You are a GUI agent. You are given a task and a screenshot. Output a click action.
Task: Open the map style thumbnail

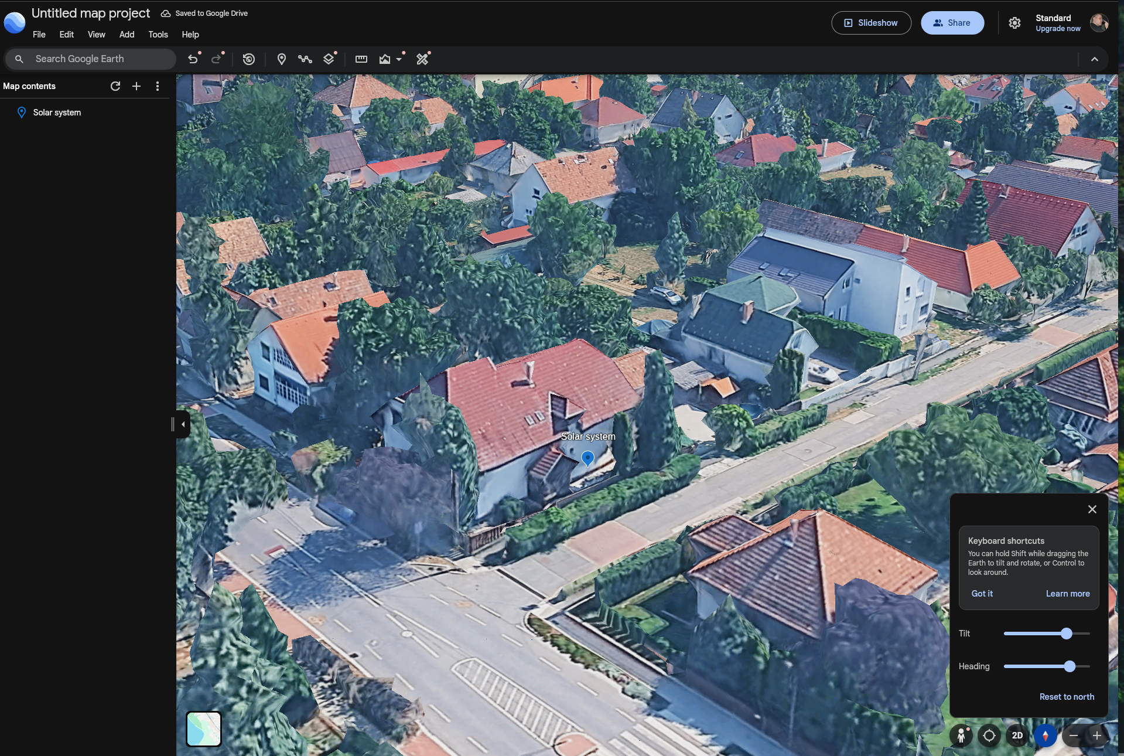[204, 728]
